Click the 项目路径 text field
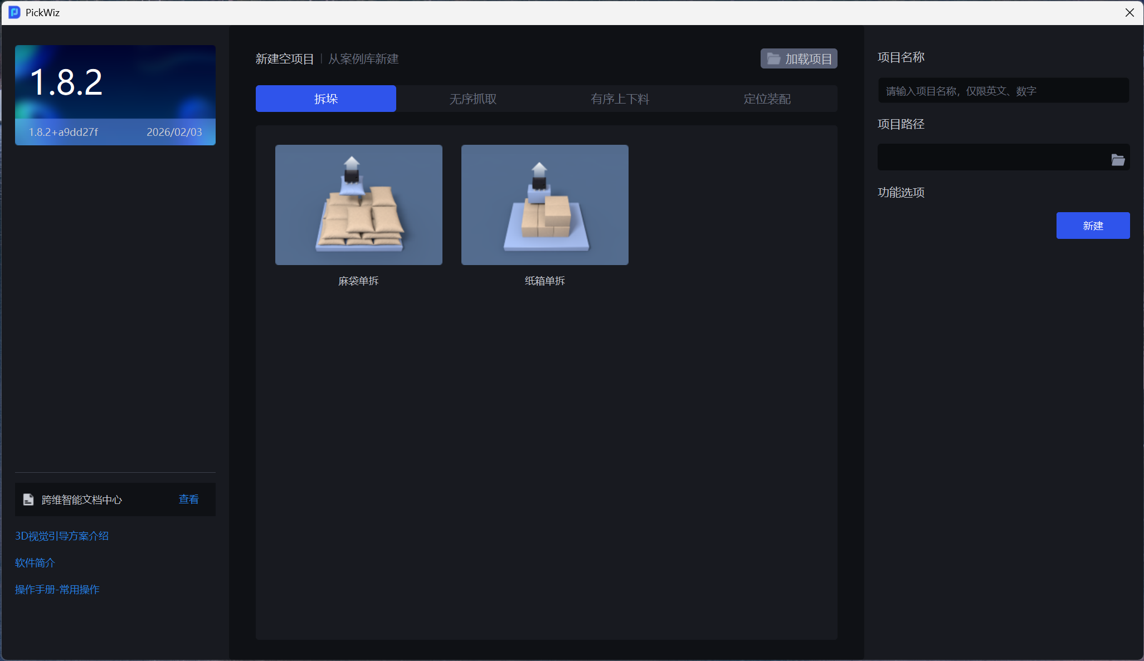This screenshot has width=1144, height=661. point(992,158)
